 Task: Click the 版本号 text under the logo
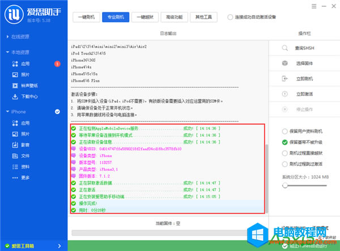point(39,20)
